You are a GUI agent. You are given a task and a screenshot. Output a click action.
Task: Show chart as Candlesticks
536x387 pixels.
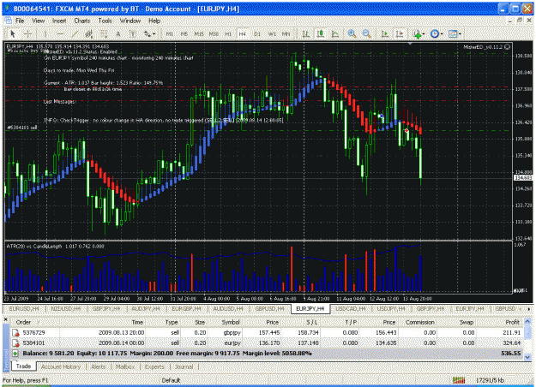[321, 33]
